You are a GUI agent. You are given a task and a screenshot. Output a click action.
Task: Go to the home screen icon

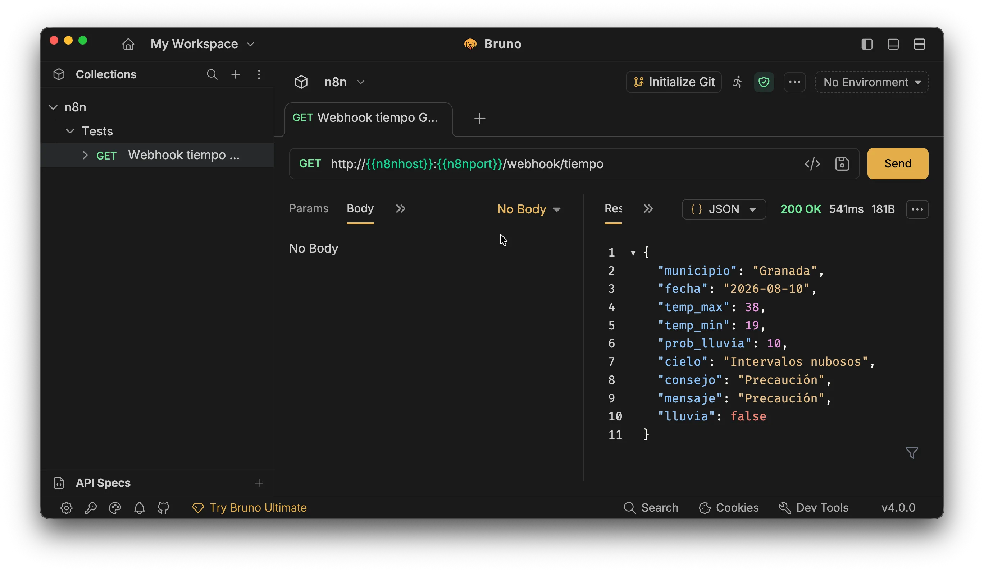pos(128,44)
